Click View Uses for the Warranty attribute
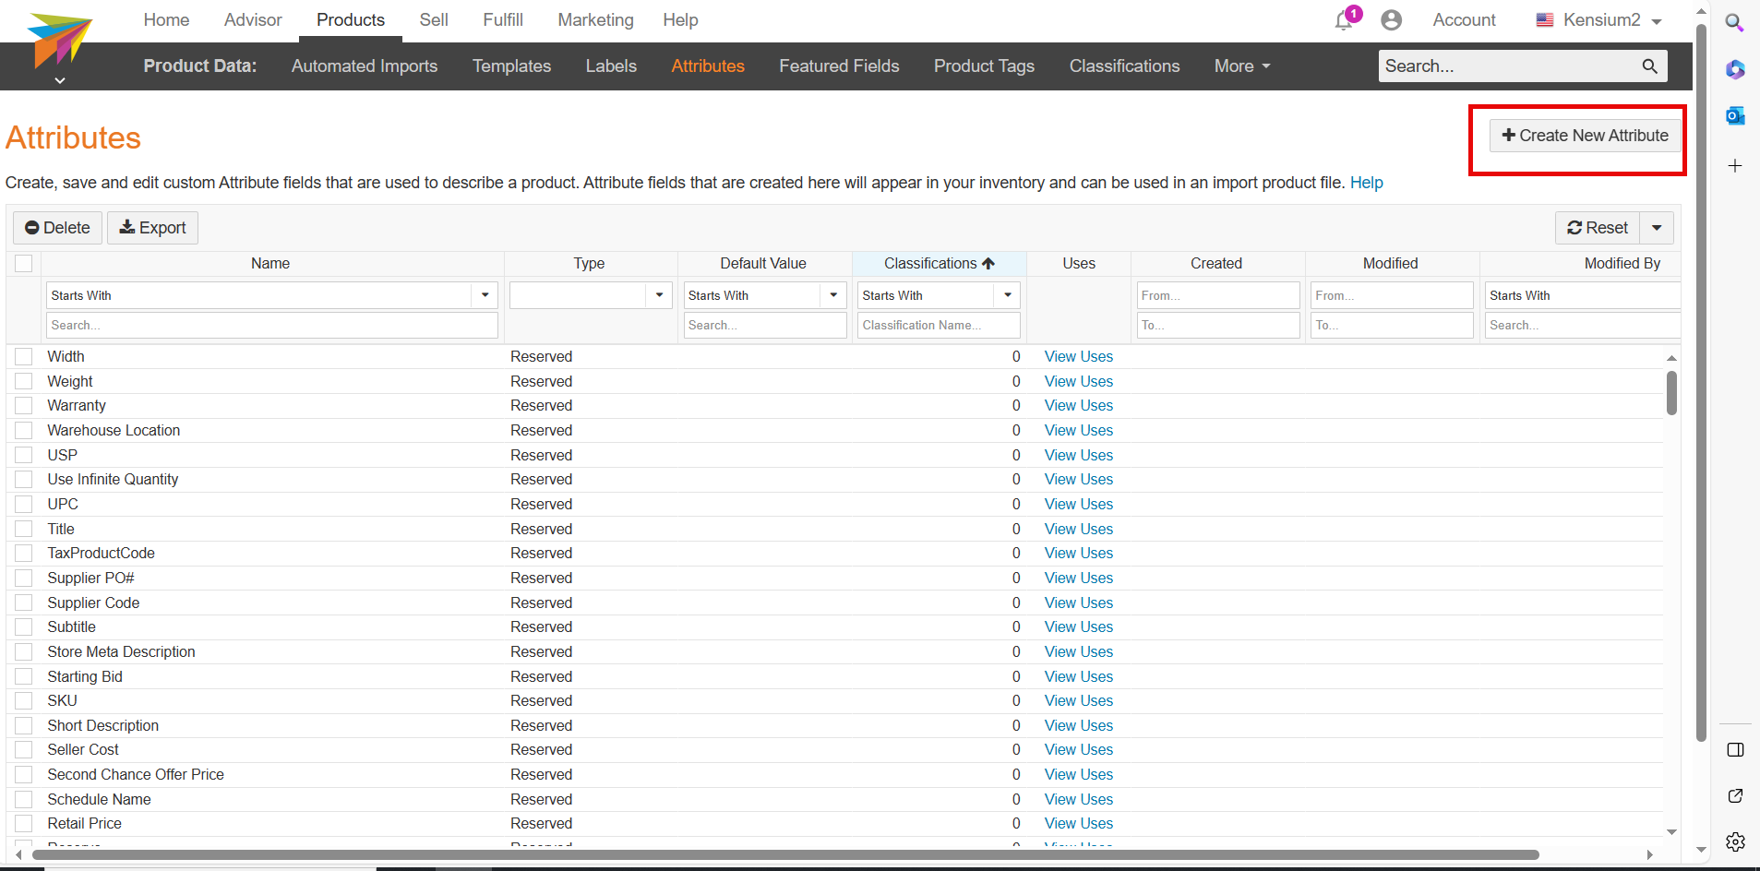Screen dimensions: 1760x871 [1078, 405]
